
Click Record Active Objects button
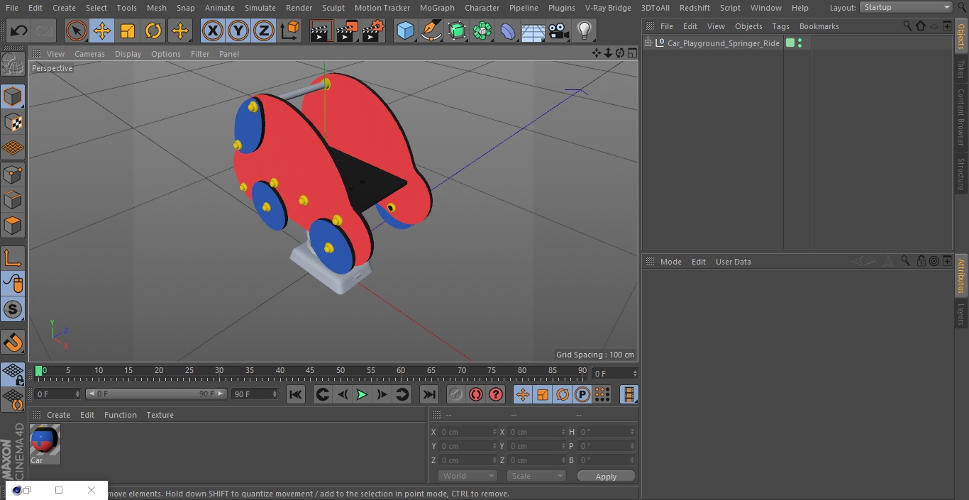[x=456, y=394]
